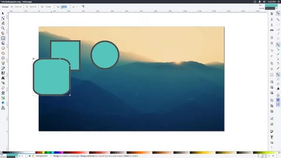Select the Text tool in left toolbox
The image size is (281, 158).
click(3, 78)
